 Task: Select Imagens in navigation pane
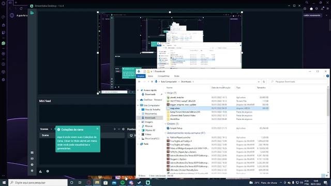tap(147, 122)
